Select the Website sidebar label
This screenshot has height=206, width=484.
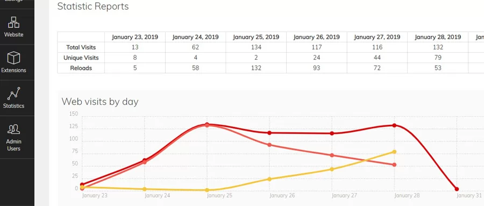point(13,34)
